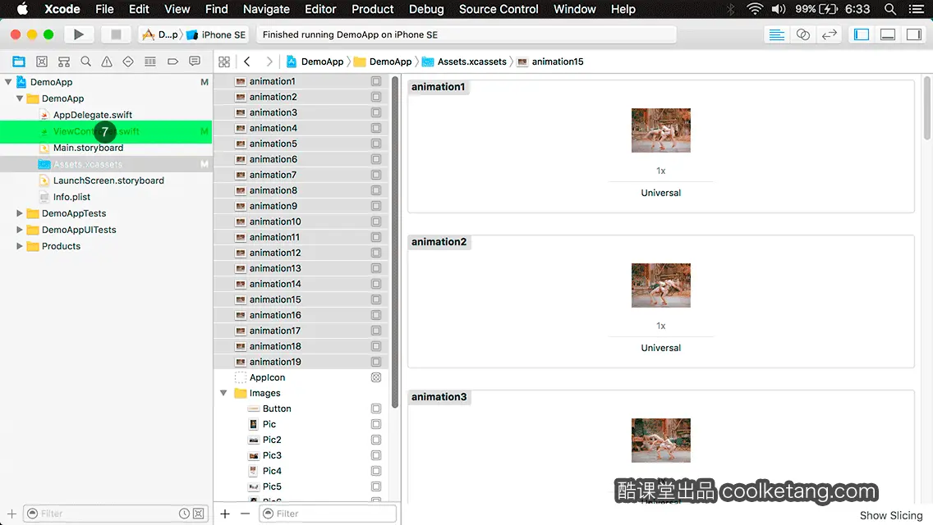The width and height of the screenshot is (933, 525).
Task: Select animation12 in asset list
Action: (301, 253)
